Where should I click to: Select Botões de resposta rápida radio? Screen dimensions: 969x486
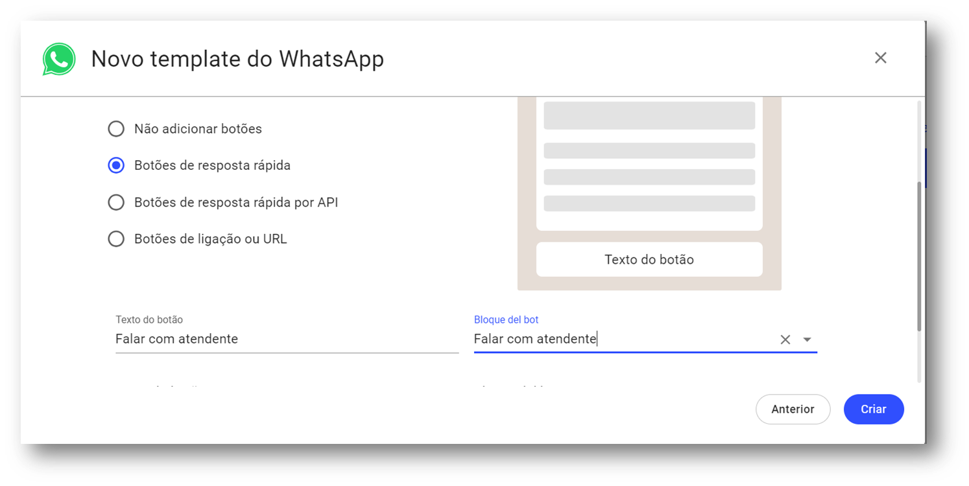pyautogui.click(x=116, y=165)
